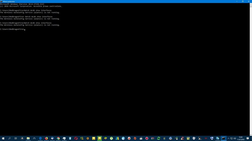Open the Recycle Bin taskbar icon
Viewport: 252px width, 141px height.
point(70,138)
